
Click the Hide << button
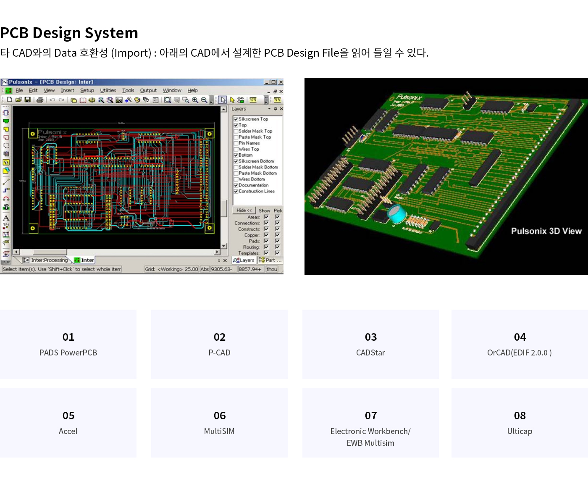[244, 210]
